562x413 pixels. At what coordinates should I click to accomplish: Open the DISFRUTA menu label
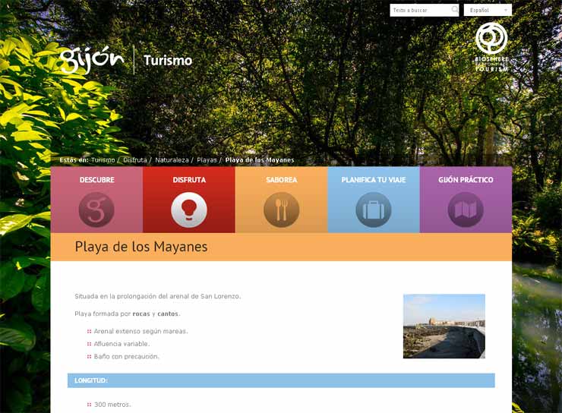click(x=189, y=180)
